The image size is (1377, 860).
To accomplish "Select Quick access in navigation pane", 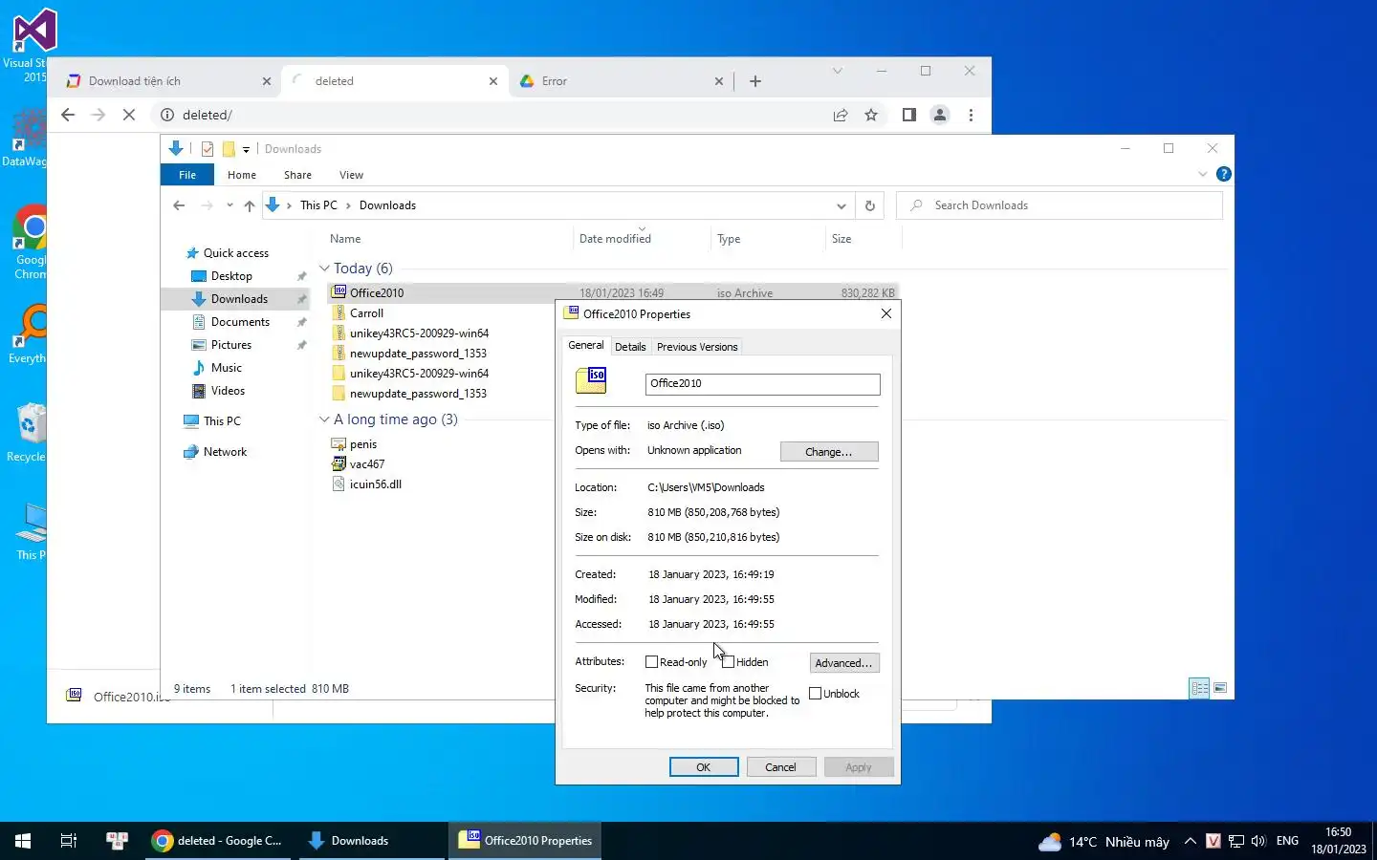I will (235, 253).
